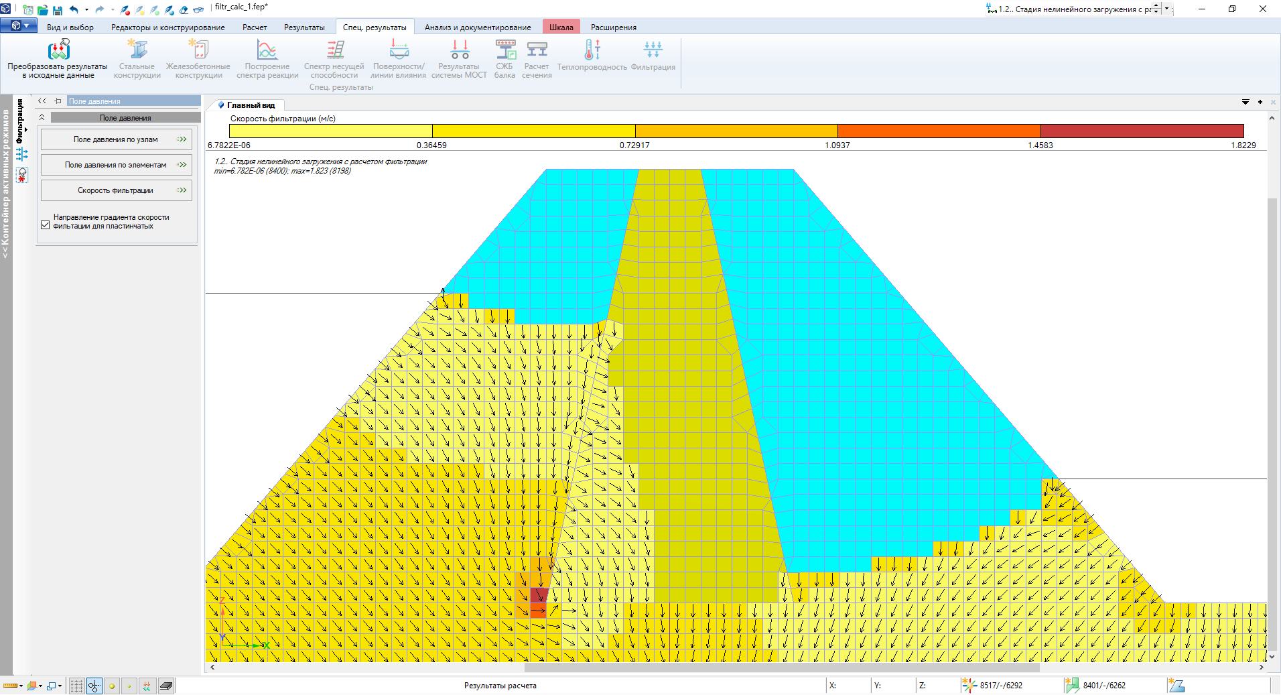Toggle the filtration velocity gradient direction checkbox
1281x695 pixels.
click(x=45, y=225)
